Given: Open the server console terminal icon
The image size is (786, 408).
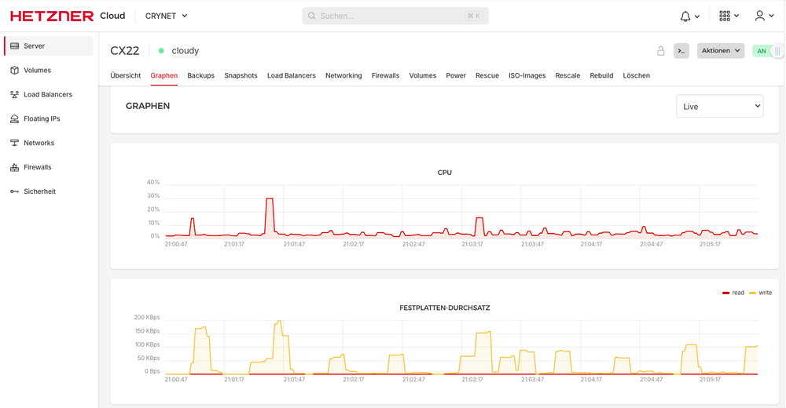Looking at the screenshot, I should tap(681, 51).
